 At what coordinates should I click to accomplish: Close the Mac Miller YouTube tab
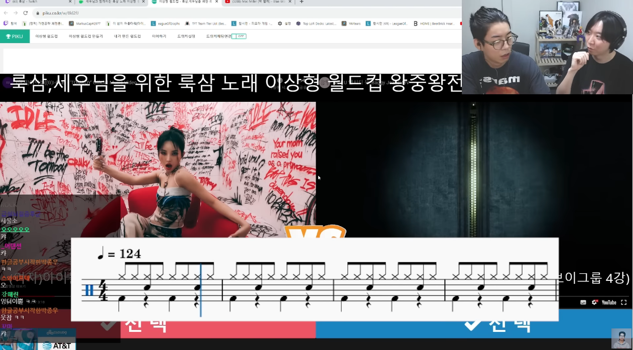[290, 2]
